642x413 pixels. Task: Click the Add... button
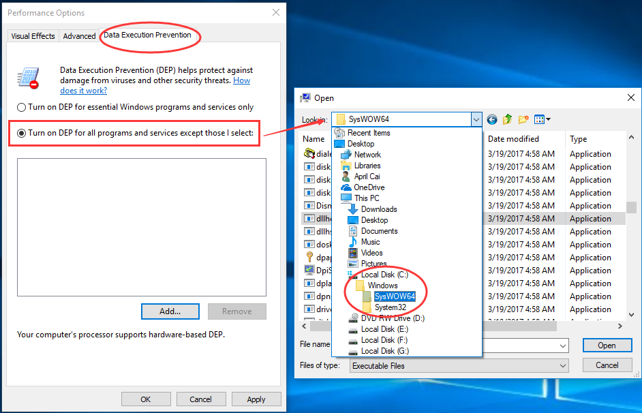pyautogui.click(x=170, y=311)
